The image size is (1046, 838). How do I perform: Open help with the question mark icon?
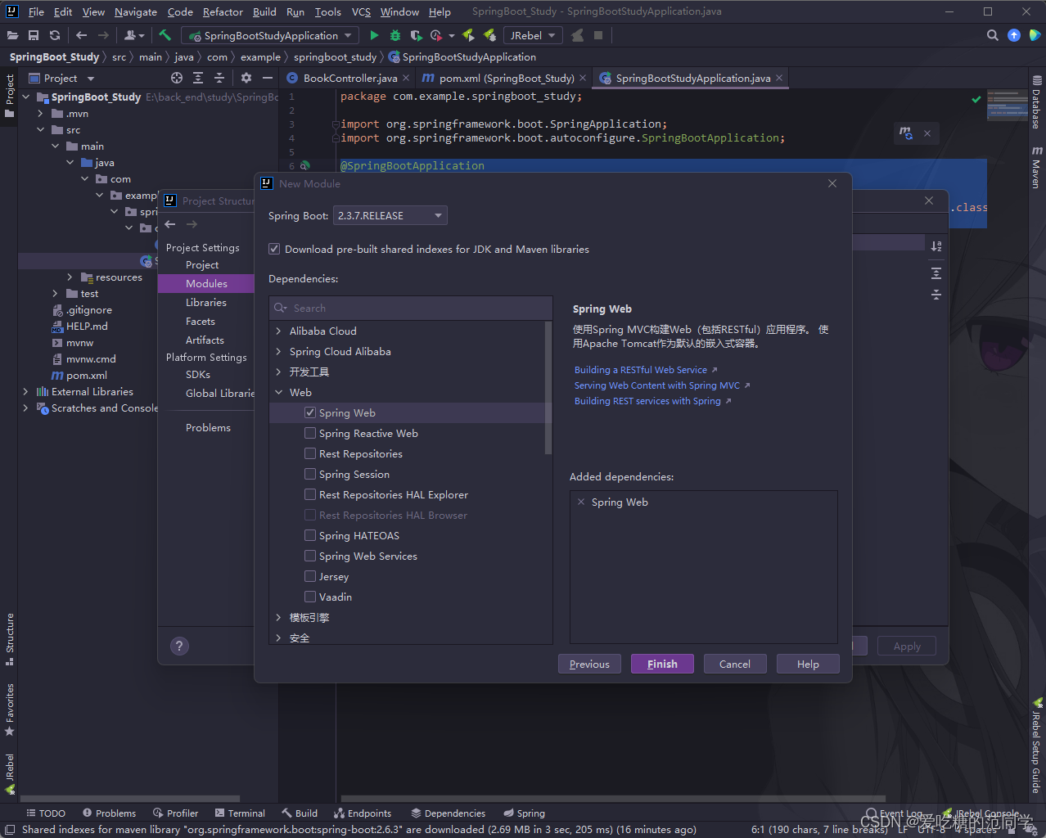coord(179,646)
